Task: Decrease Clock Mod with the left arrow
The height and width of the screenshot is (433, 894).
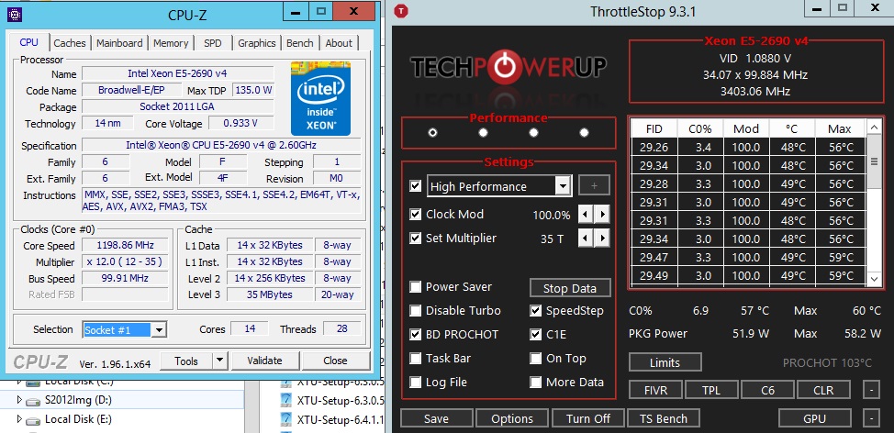Action: point(586,215)
